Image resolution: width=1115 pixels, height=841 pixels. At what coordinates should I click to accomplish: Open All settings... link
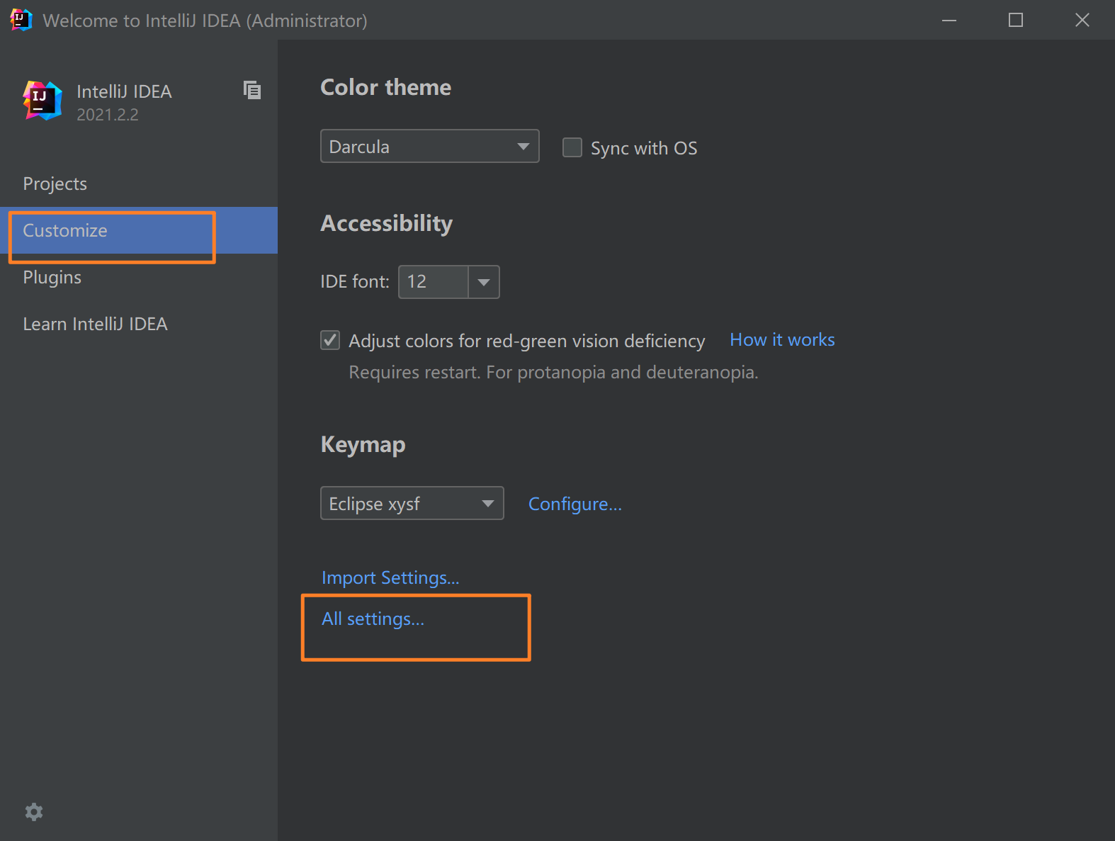(373, 619)
